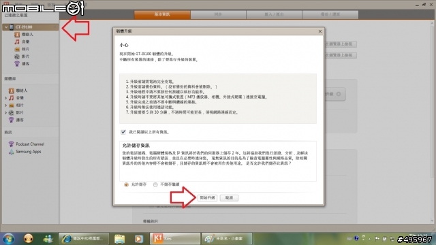The width and height of the screenshot is (436, 245).
Task: Select the Samsung Apps text entry
Action: [29, 152]
